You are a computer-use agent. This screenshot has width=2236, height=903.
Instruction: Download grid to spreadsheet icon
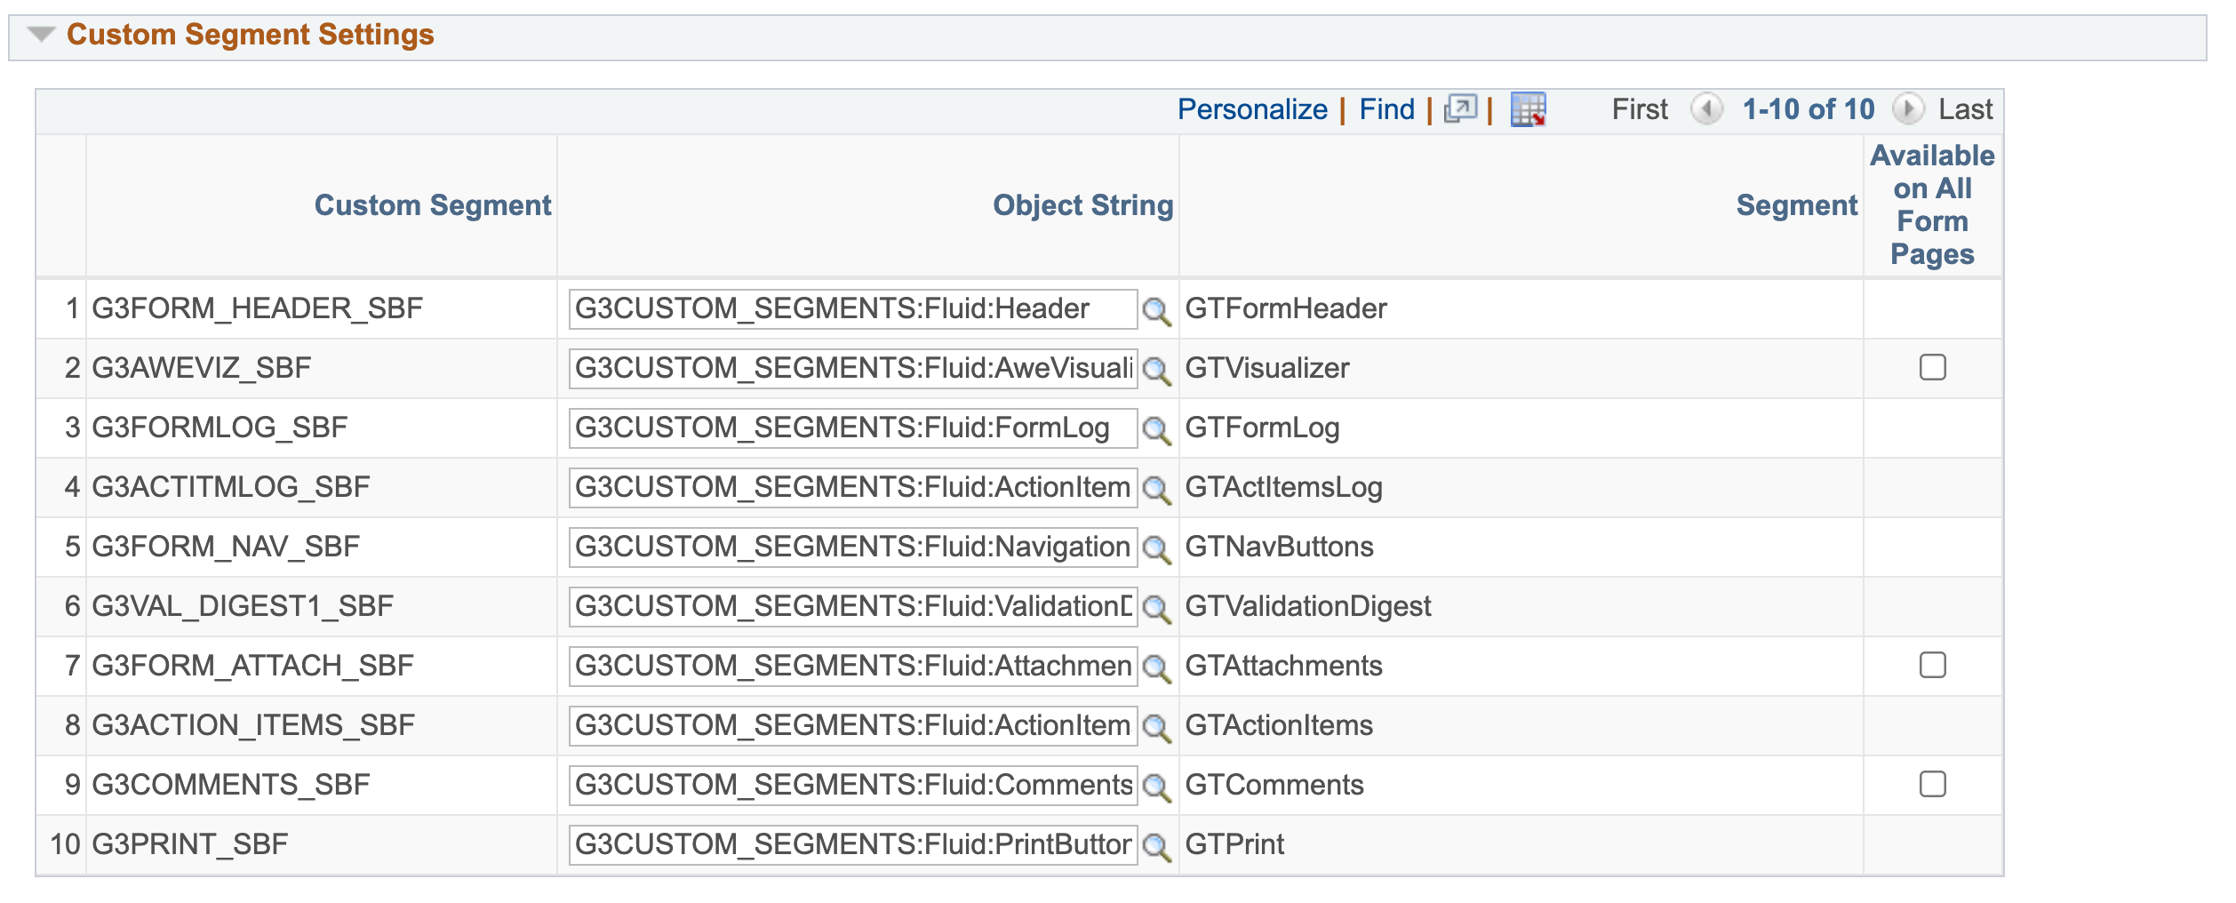1529,109
